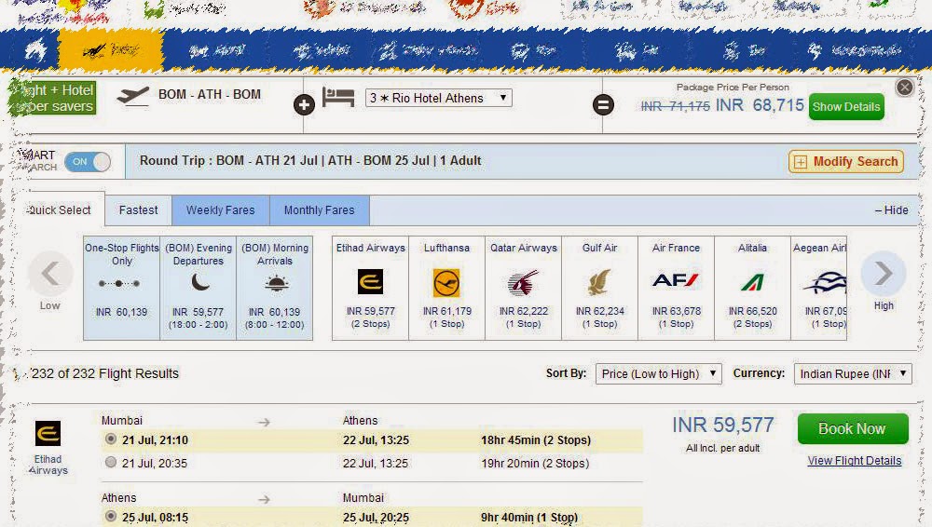Click the arrow between Mumbai and Athens outbound
The height and width of the screenshot is (527, 932).
tap(264, 422)
